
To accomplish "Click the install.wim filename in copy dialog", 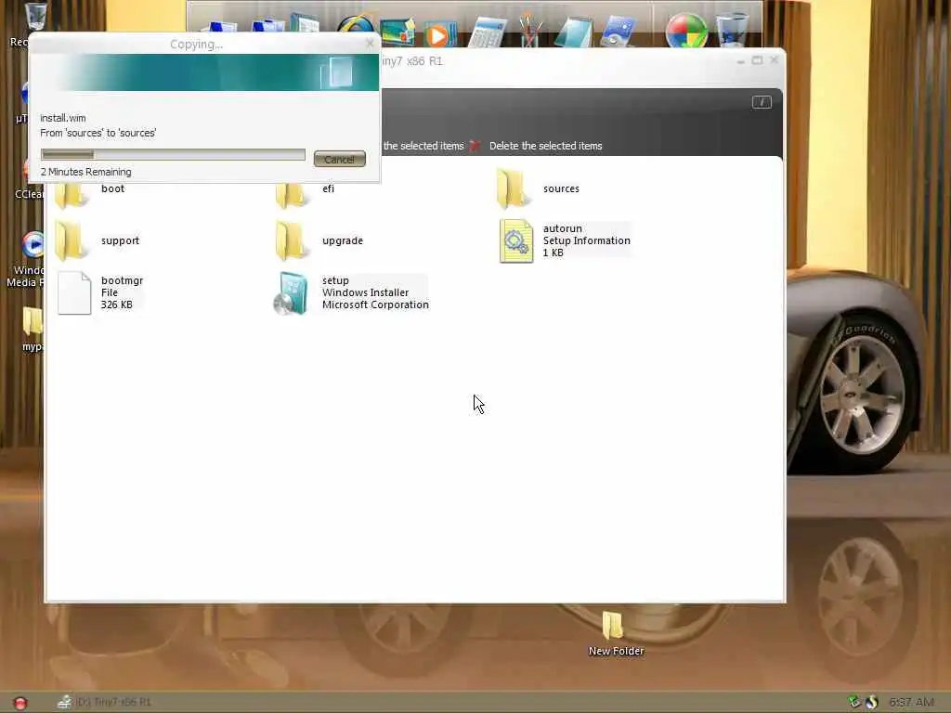I will [62, 118].
